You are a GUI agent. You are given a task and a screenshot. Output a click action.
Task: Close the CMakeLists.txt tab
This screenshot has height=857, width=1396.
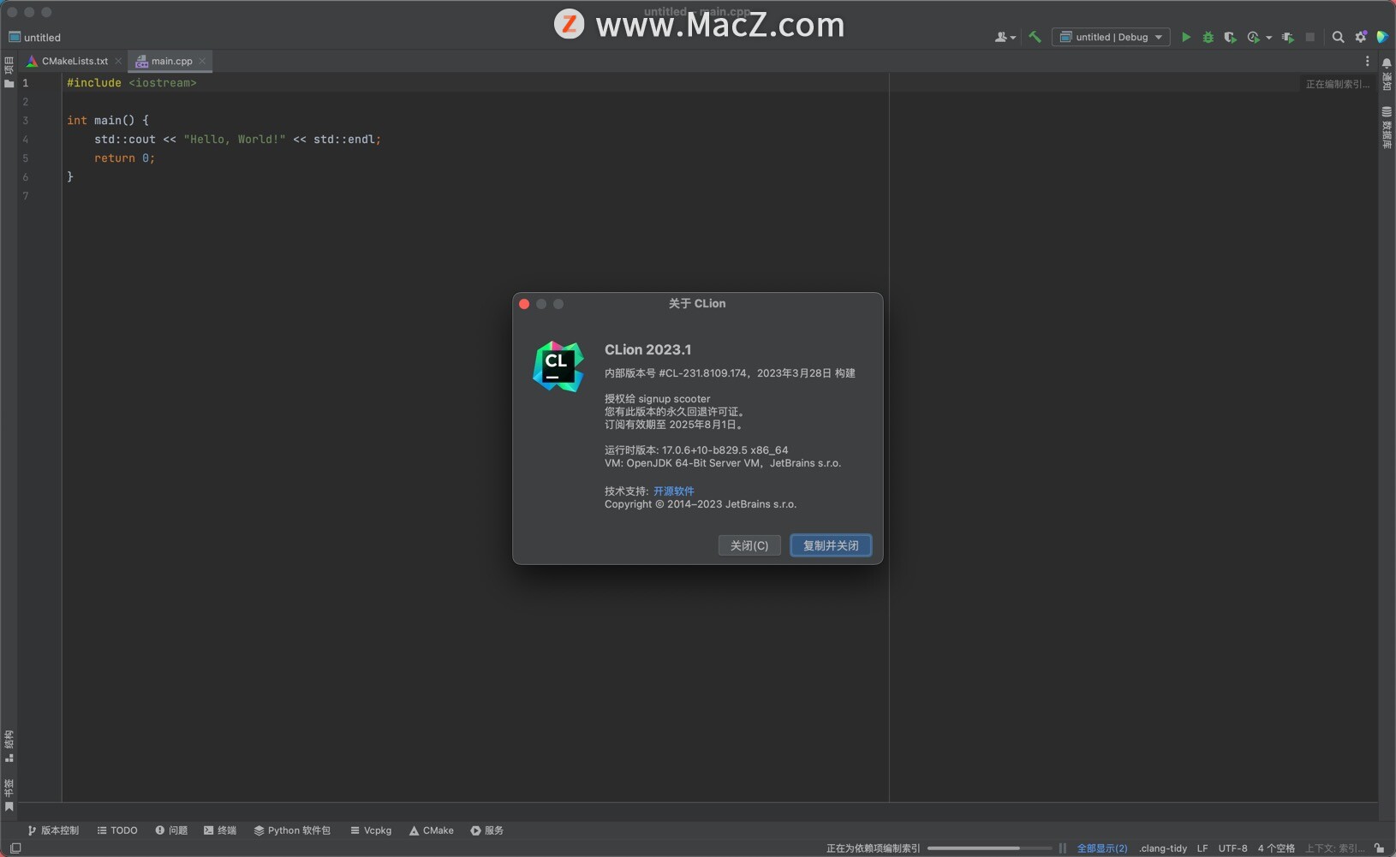click(118, 62)
